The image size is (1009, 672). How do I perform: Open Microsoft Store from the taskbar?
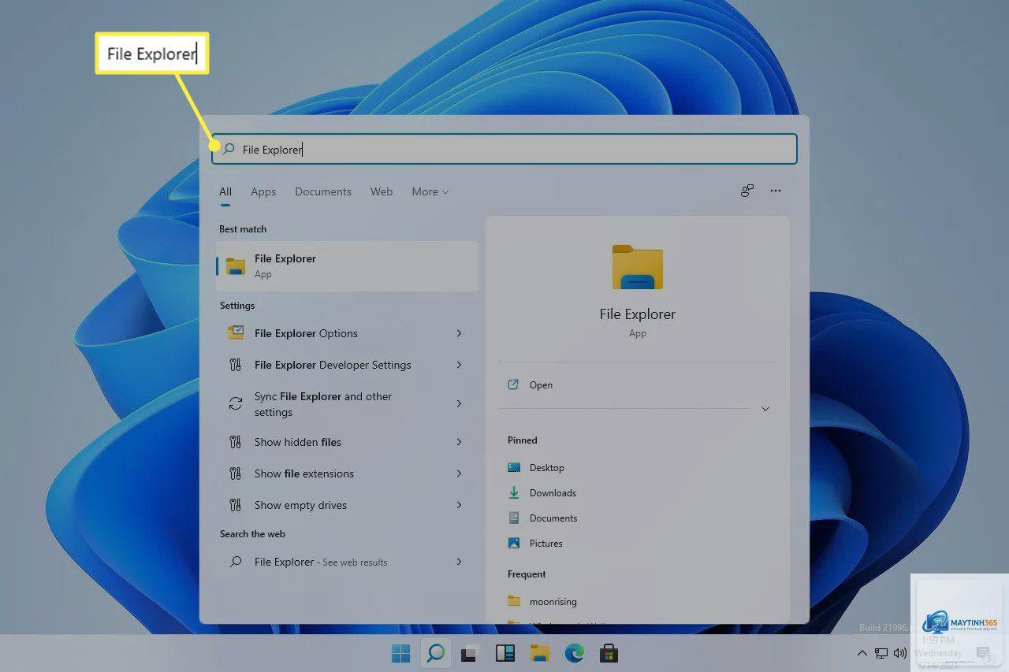coord(609,653)
